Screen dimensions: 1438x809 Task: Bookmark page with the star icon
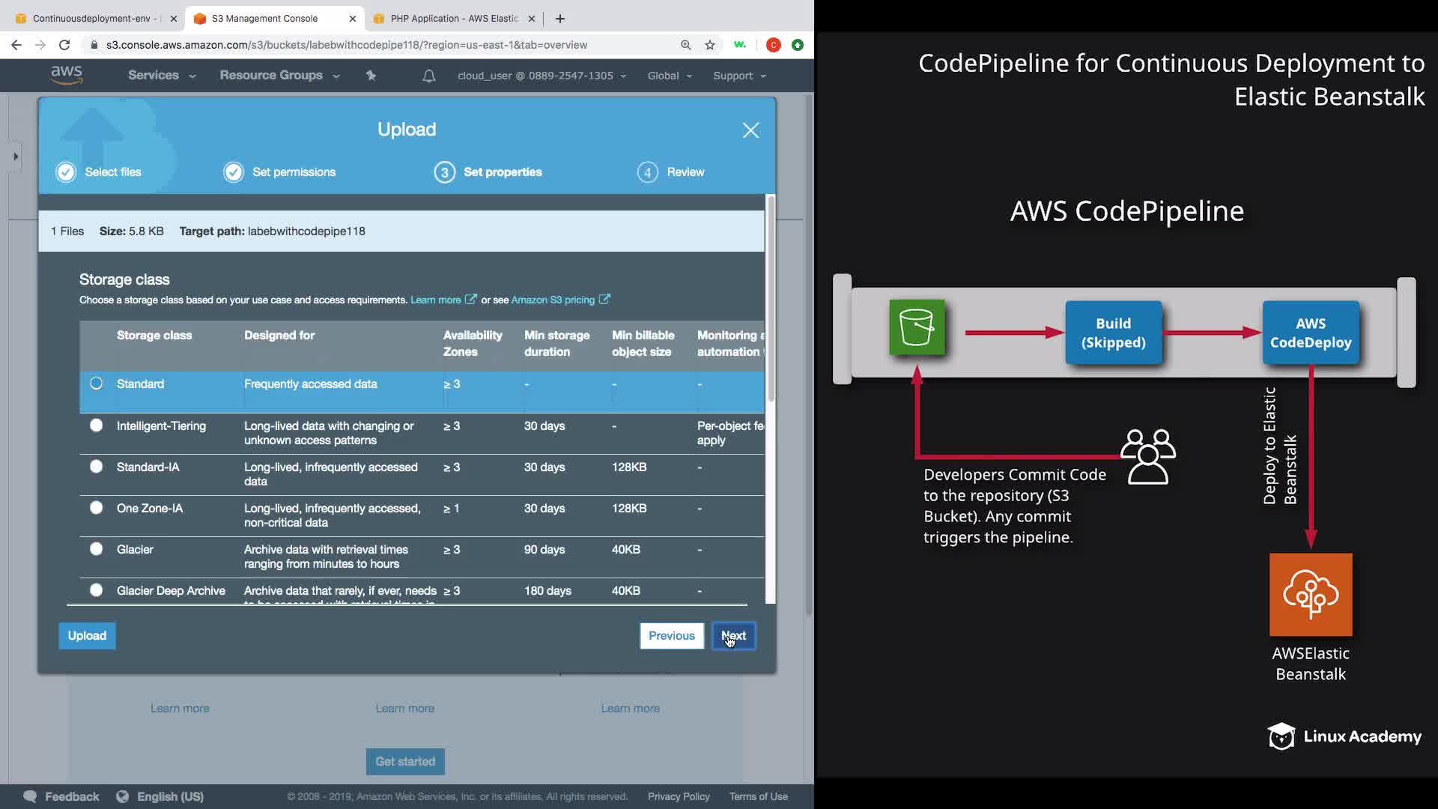point(709,45)
